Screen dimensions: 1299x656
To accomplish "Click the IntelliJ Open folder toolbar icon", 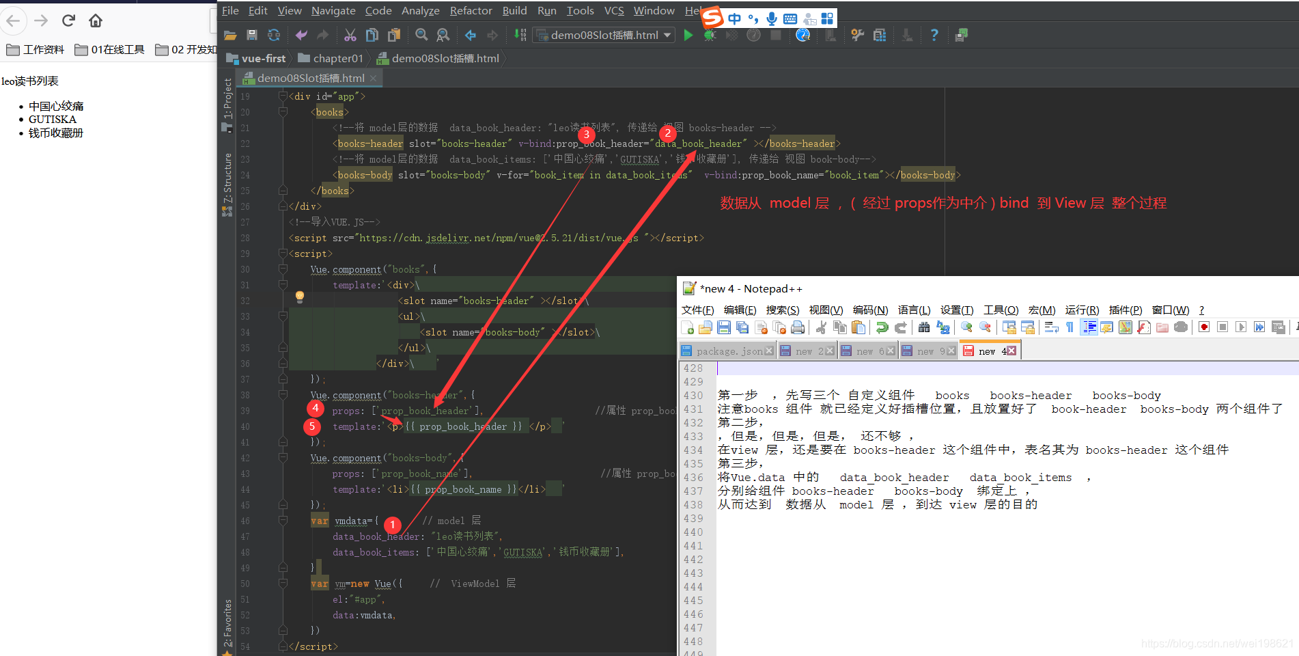I will 230,35.
